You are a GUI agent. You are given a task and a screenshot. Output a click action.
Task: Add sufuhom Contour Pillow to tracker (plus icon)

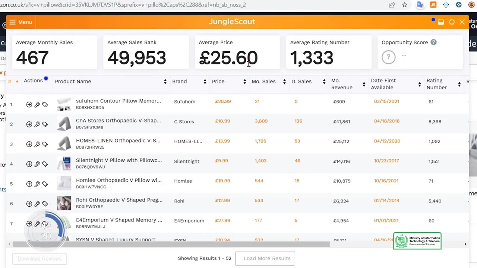[x=29, y=105]
